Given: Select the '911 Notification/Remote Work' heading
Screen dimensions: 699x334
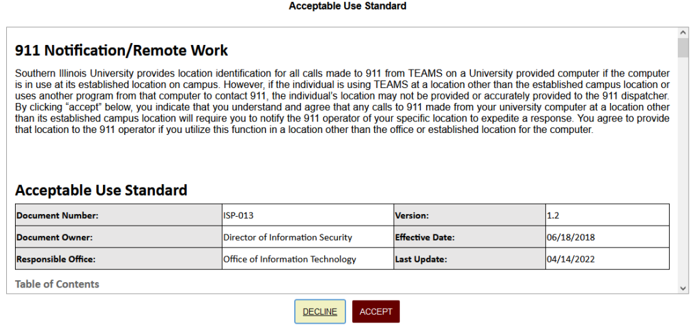Looking at the screenshot, I should 122,50.
